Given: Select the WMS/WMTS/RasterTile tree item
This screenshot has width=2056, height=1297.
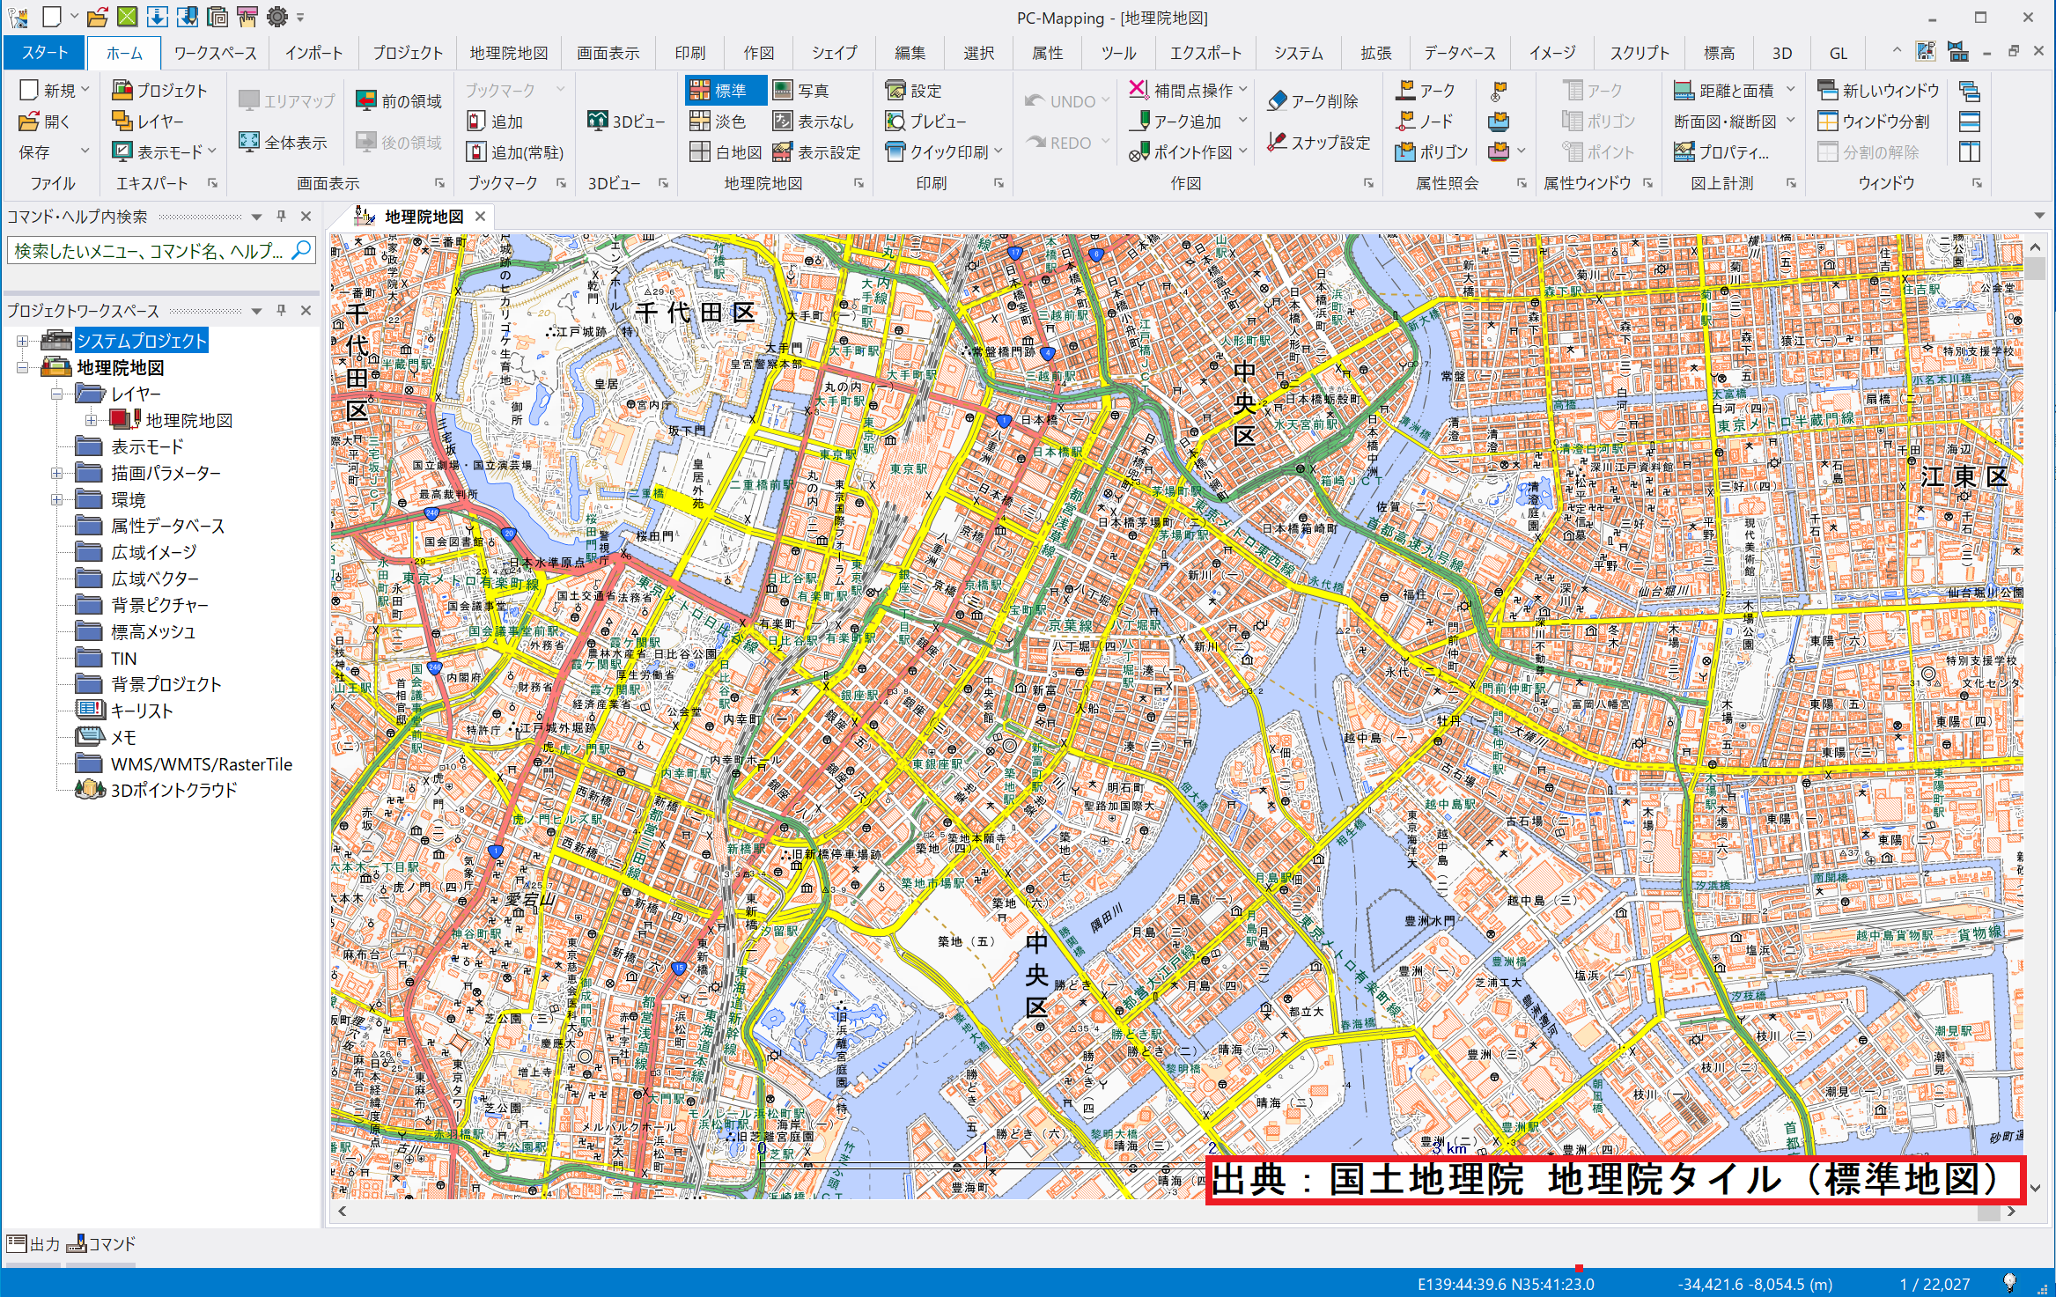Looking at the screenshot, I should tap(202, 763).
